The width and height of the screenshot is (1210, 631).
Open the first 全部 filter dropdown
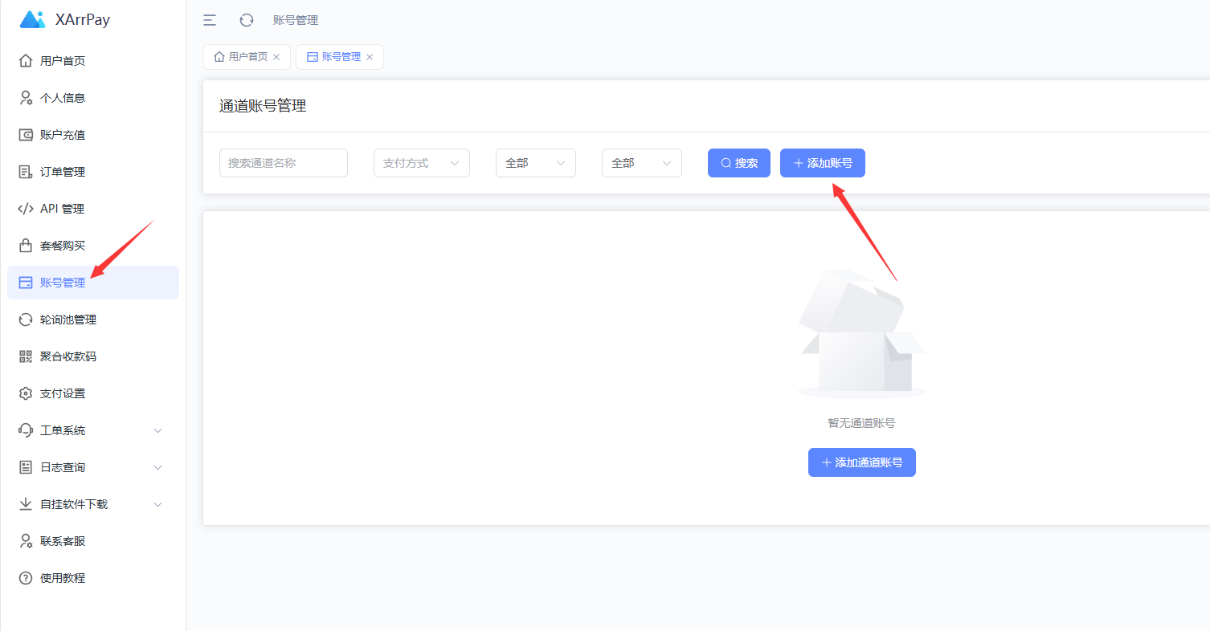536,163
